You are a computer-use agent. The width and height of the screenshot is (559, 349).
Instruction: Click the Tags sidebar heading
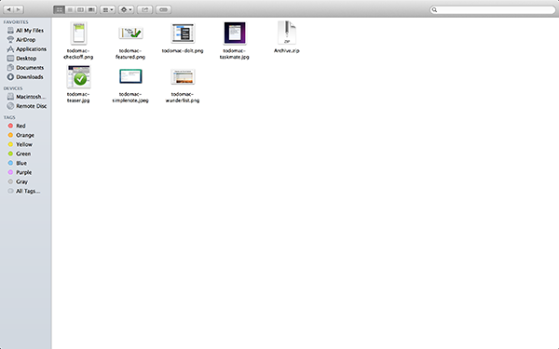tap(9, 117)
